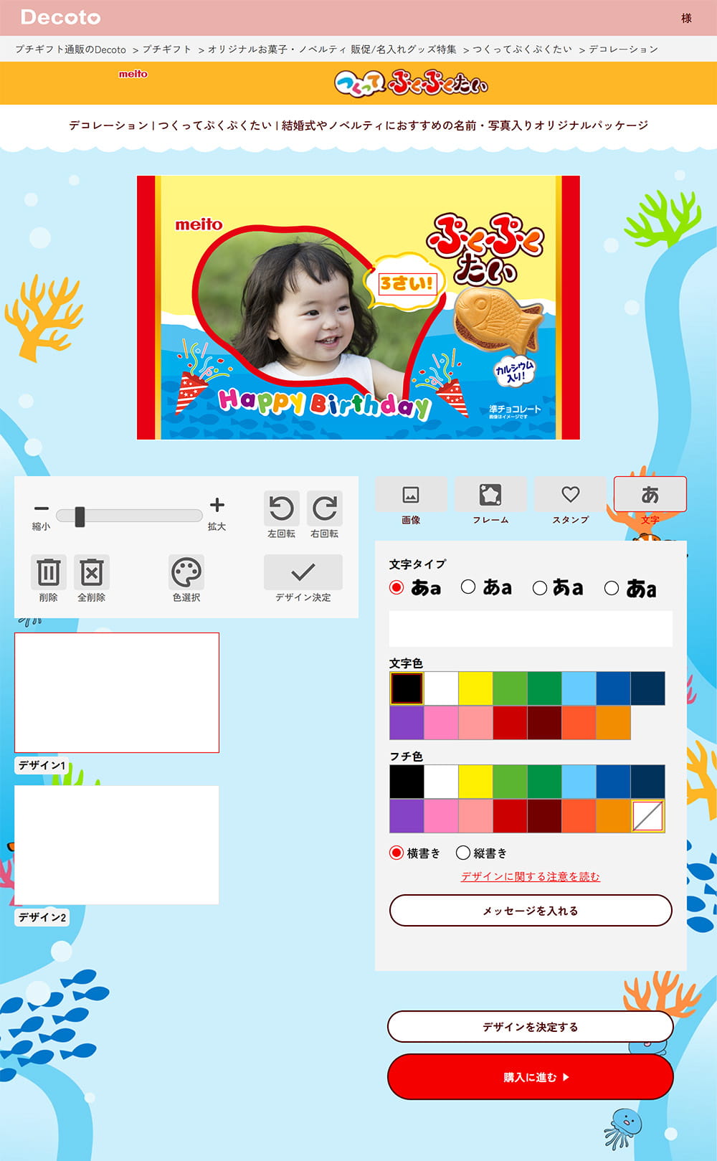Click the rotate left (左回転) icon
This screenshot has width=717, height=1161.
coord(281,508)
